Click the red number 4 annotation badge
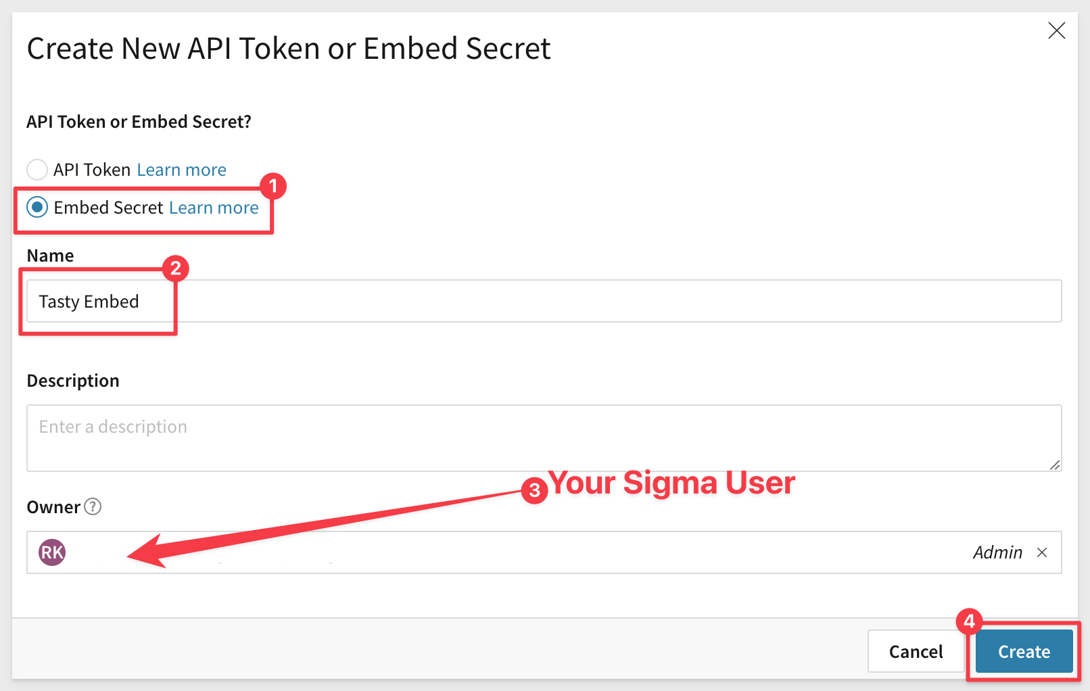Screen dimensions: 1090x691 (x=969, y=621)
